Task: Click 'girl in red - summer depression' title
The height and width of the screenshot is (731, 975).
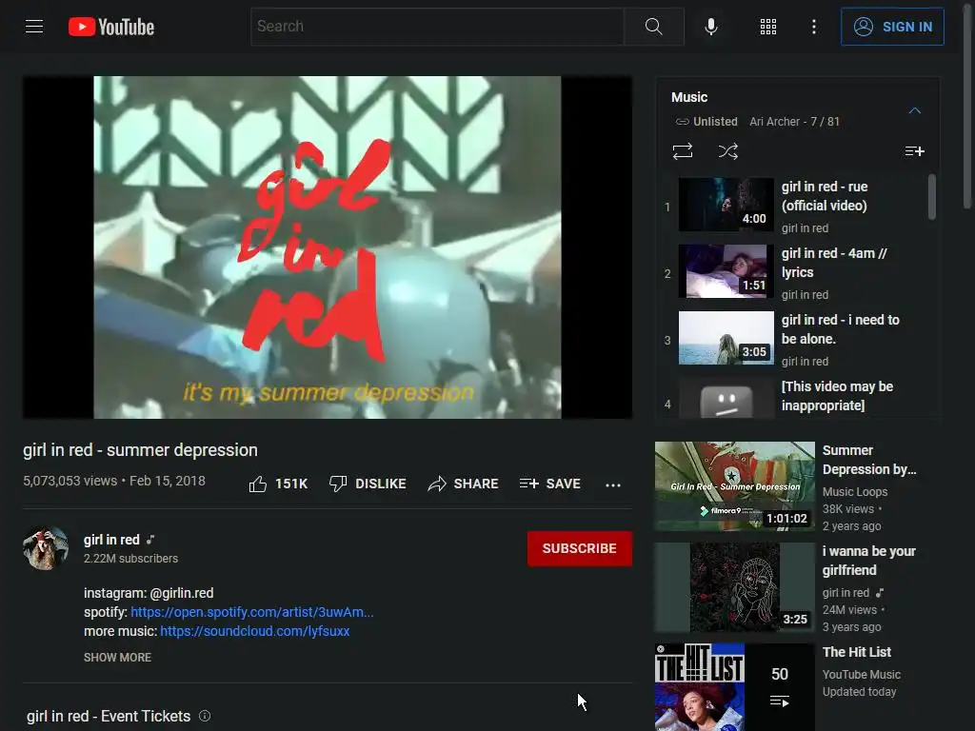Action: click(140, 450)
